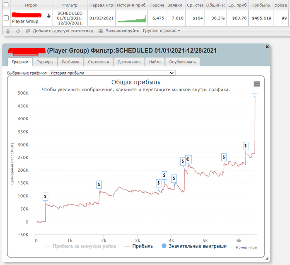
Task: Sort by Первая игра column header
Action: pos(101,5)
